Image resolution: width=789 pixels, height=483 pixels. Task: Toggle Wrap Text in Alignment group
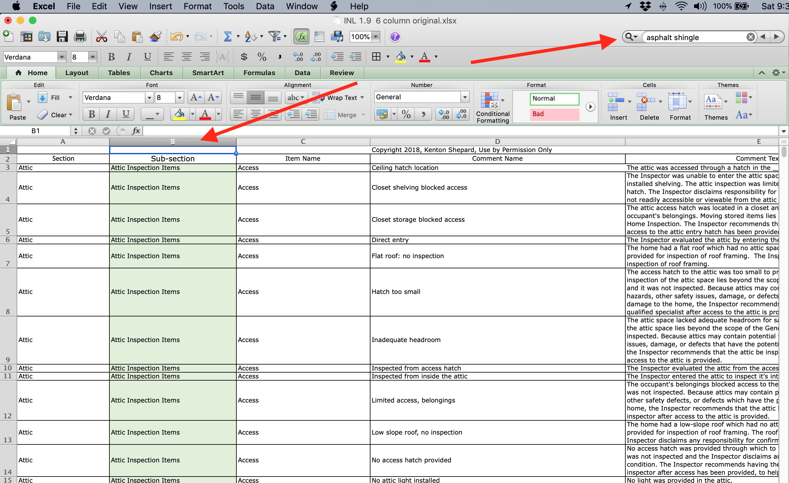[338, 98]
